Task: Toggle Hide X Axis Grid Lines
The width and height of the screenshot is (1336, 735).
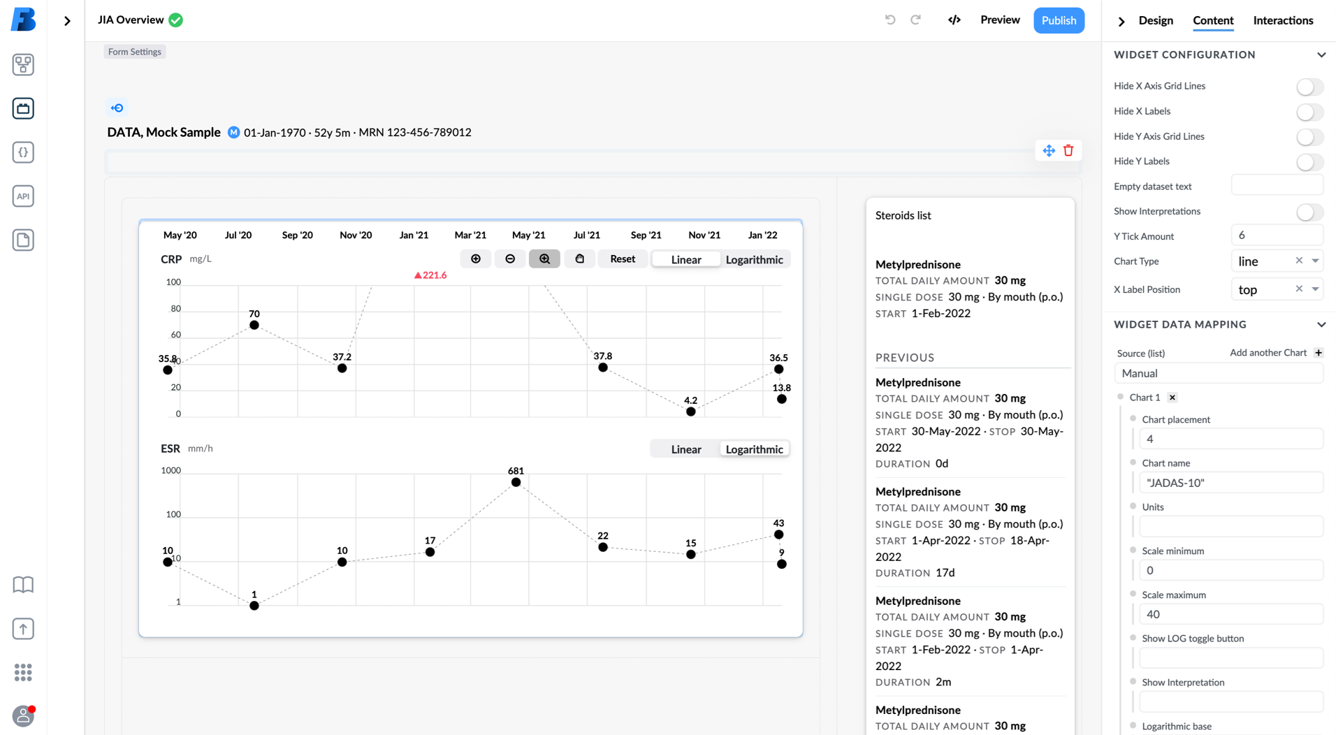Action: point(1310,86)
